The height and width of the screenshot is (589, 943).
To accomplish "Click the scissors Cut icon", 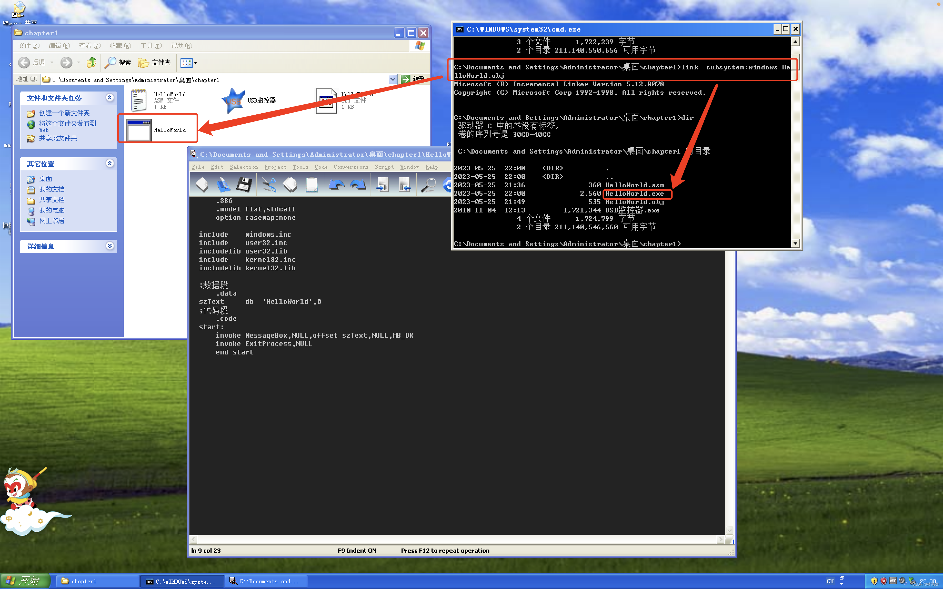I will [269, 185].
